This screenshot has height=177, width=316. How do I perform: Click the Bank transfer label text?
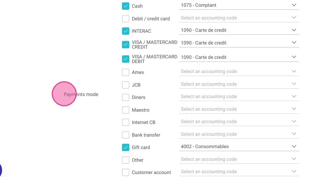click(x=146, y=135)
